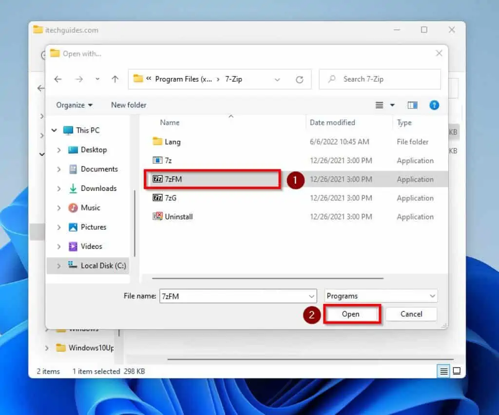
Task: Click the Music icon in sidebar
Action: 73,207
